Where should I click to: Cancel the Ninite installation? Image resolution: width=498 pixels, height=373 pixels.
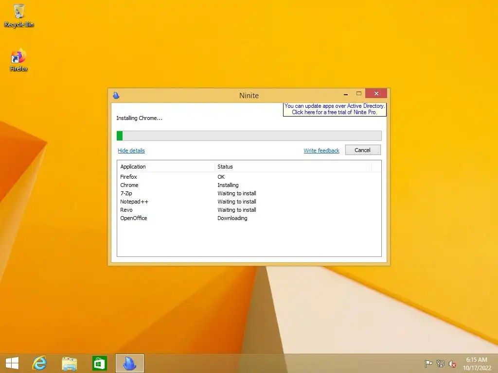363,150
